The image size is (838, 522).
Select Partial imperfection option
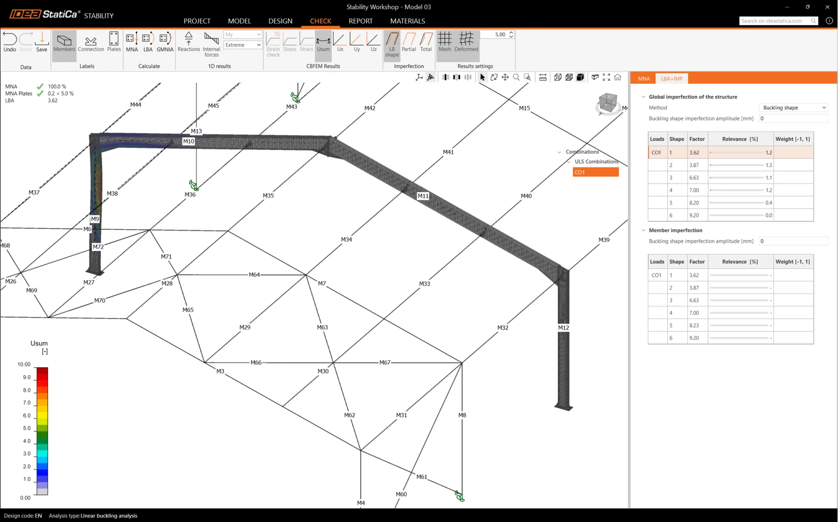tap(409, 42)
